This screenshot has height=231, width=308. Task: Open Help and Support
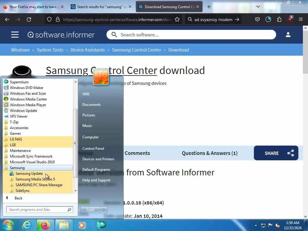coord(96,180)
